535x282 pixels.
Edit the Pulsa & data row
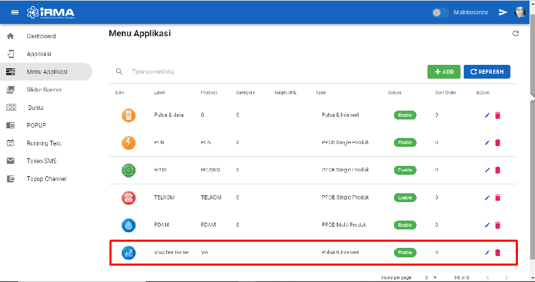pyautogui.click(x=487, y=115)
